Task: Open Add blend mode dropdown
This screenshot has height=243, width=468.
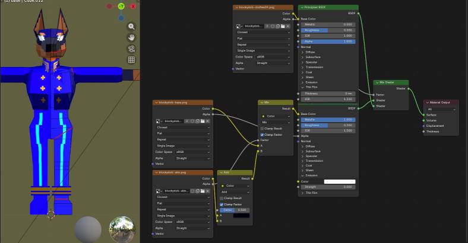Action: tap(235, 191)
